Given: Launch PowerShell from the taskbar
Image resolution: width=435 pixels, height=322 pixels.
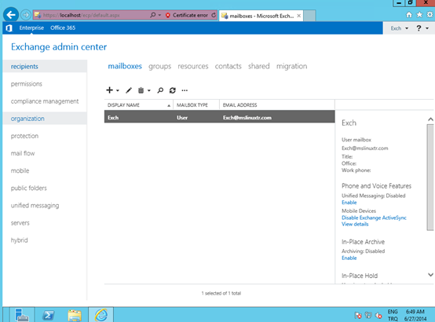Looking at the screenshot, I should [x=48, y=315].
